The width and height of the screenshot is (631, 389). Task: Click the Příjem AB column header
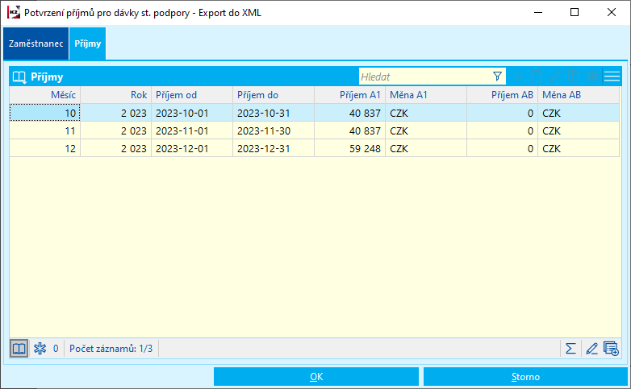502,95
